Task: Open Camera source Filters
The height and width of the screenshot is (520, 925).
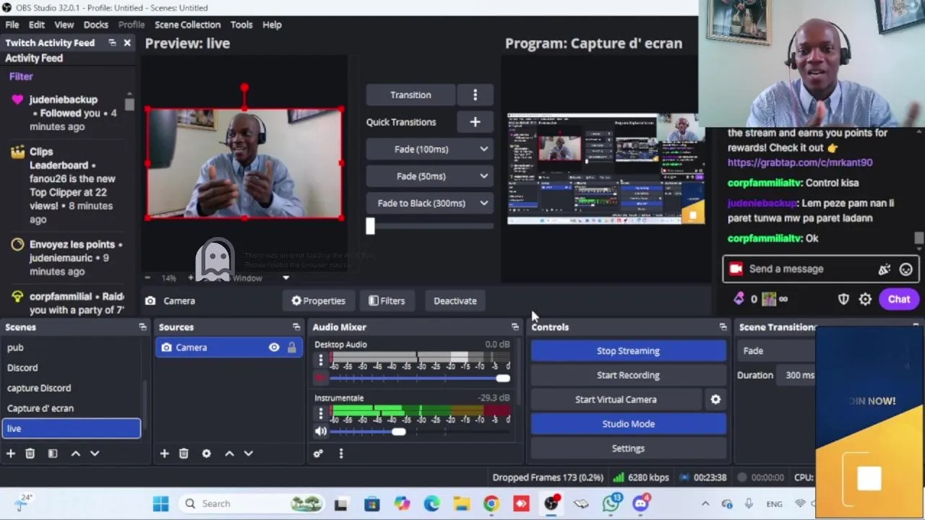Action: [x=387, y=300]
